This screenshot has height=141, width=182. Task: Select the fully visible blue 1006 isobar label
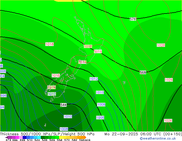coord(100,117)
